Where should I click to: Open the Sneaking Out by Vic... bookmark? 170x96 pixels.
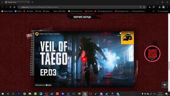coord(106,11)
